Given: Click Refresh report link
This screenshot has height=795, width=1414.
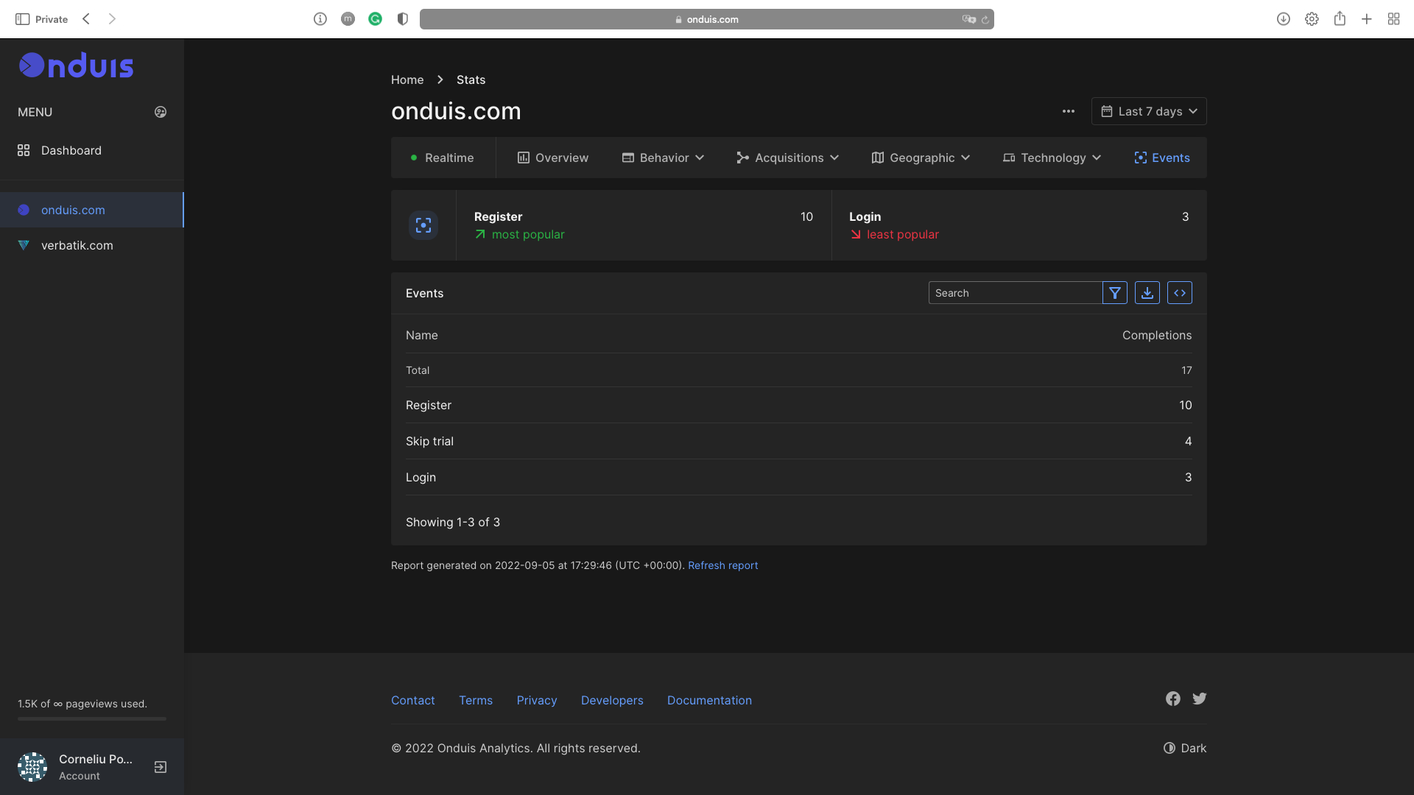Looking at the screenshot, I should click(722, 565).
